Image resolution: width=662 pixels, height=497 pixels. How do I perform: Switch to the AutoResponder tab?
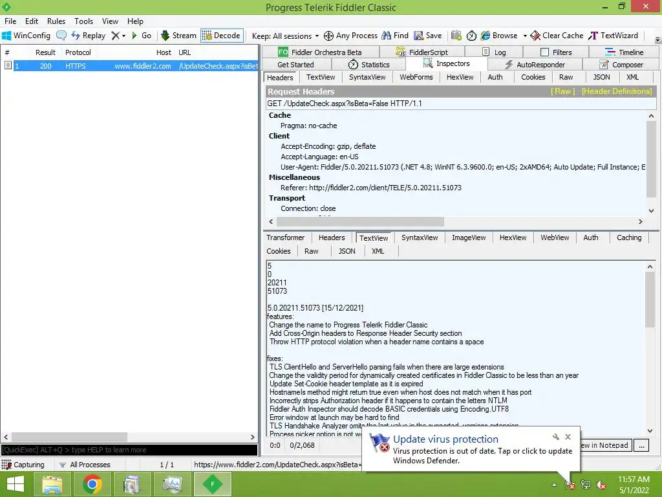535,64
